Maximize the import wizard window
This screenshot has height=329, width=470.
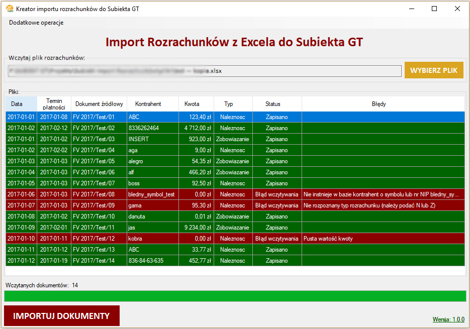(x=434, y=9)
